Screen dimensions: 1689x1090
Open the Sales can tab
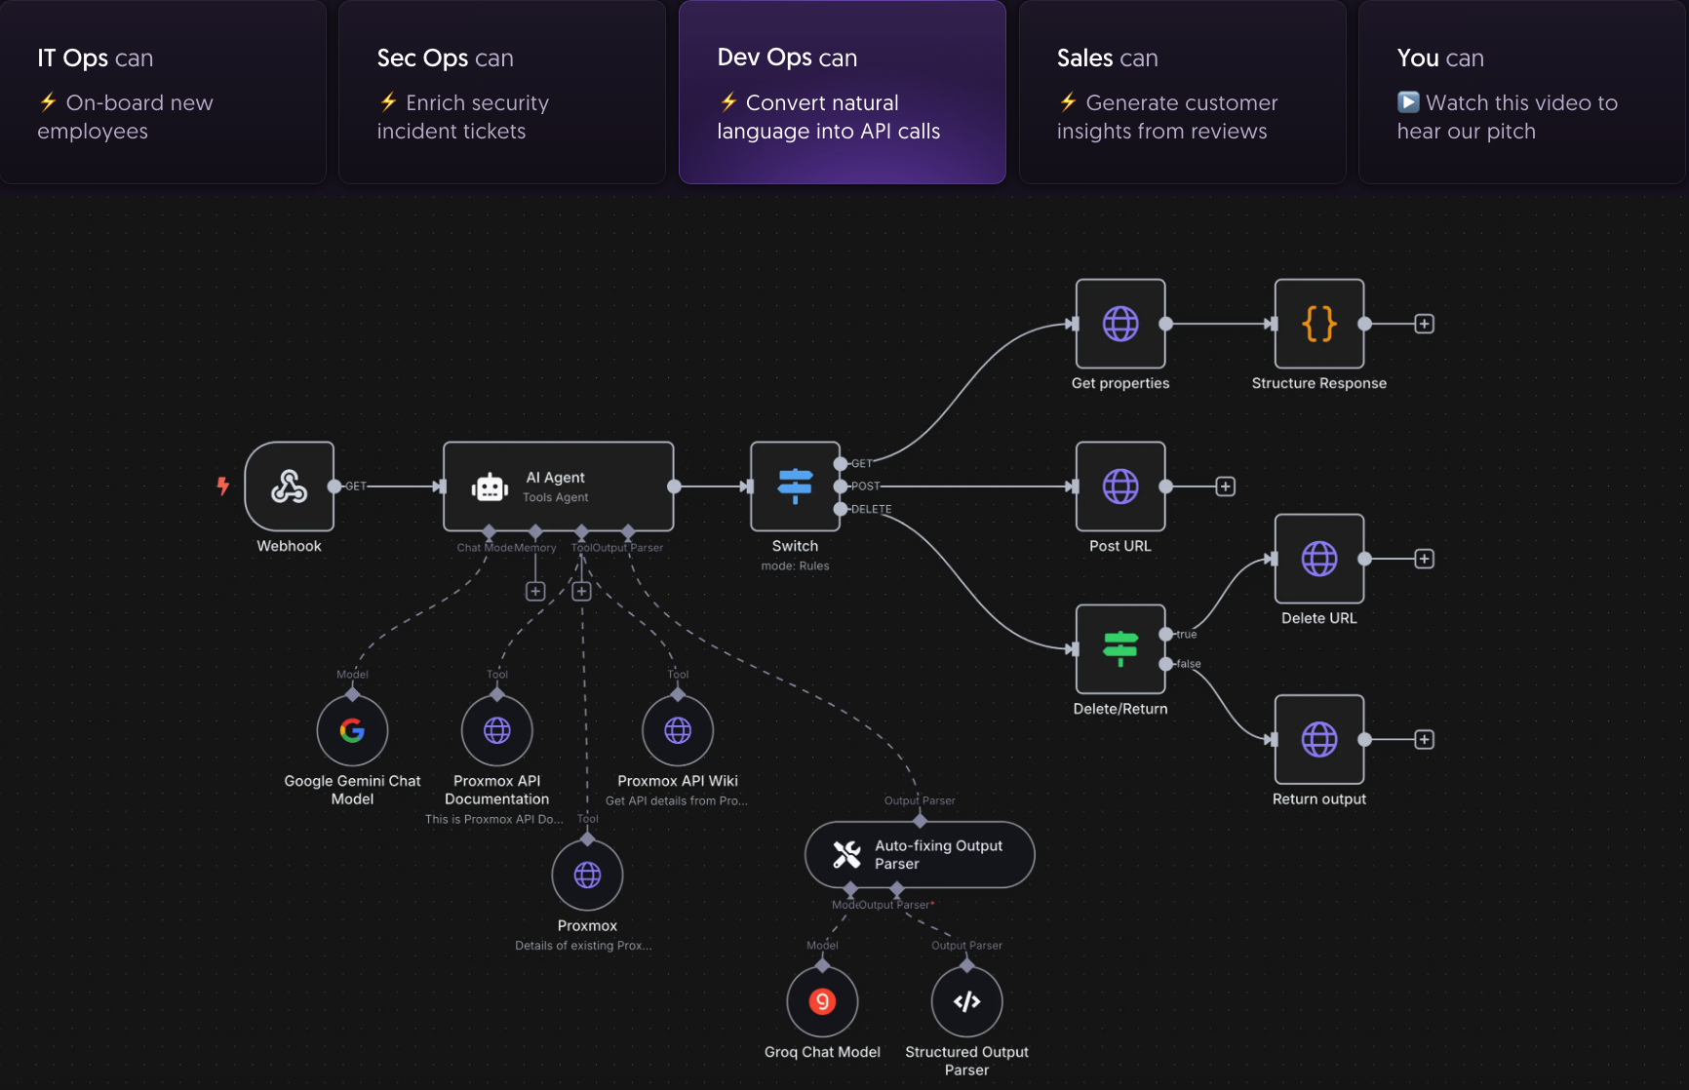(x=1182, y=92)
